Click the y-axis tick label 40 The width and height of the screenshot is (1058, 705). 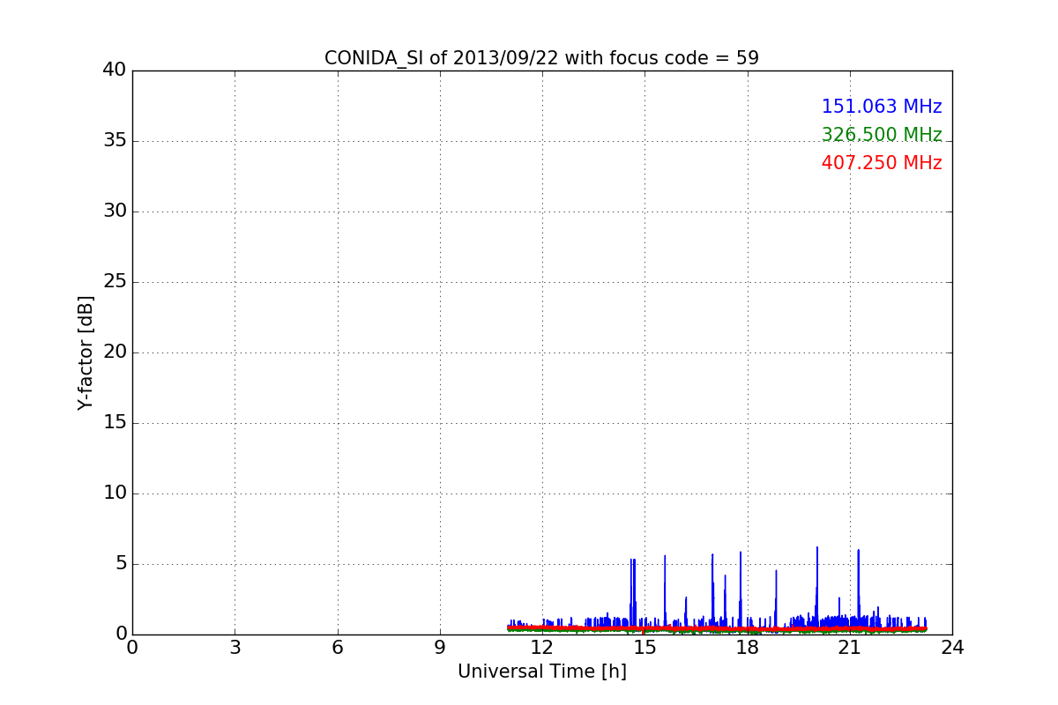(x=115, y=70)
